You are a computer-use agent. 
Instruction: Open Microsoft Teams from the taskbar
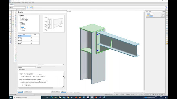click(100, 97)
